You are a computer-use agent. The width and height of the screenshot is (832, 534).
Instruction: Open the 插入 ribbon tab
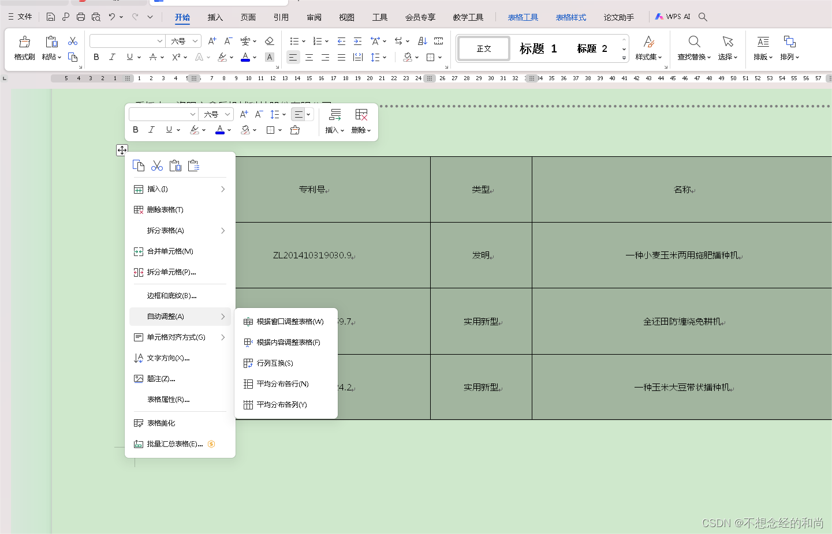[215, 17]
